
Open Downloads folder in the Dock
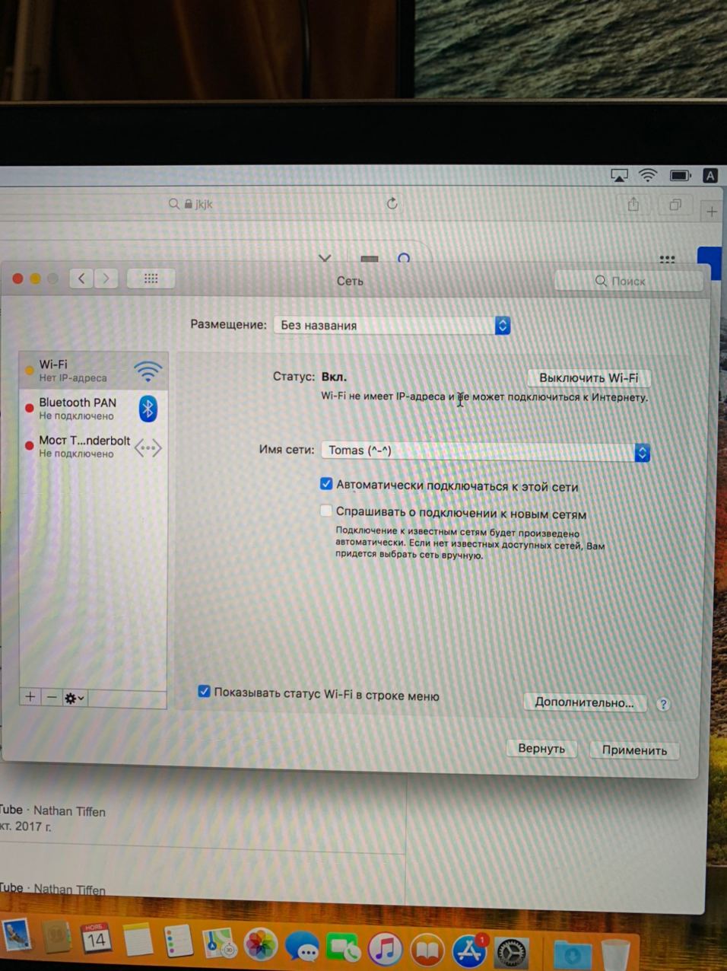pos(573,954)
